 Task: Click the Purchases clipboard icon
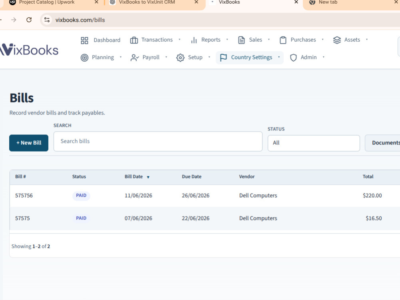(283, 40)
